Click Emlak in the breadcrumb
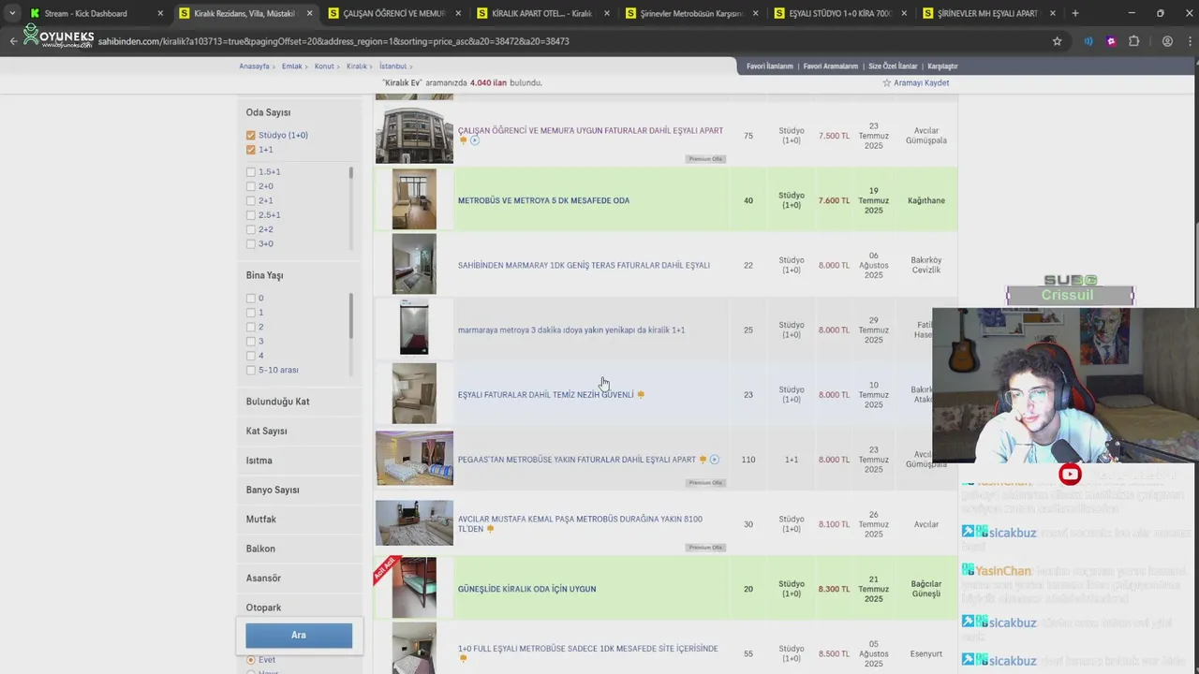 coord(291,66)
